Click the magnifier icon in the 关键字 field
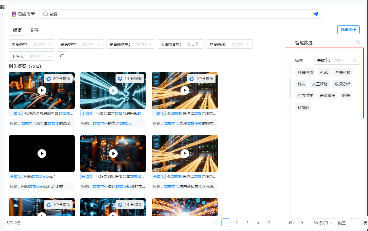The width and height of the screenshot is (368, 231). (355, 60)
